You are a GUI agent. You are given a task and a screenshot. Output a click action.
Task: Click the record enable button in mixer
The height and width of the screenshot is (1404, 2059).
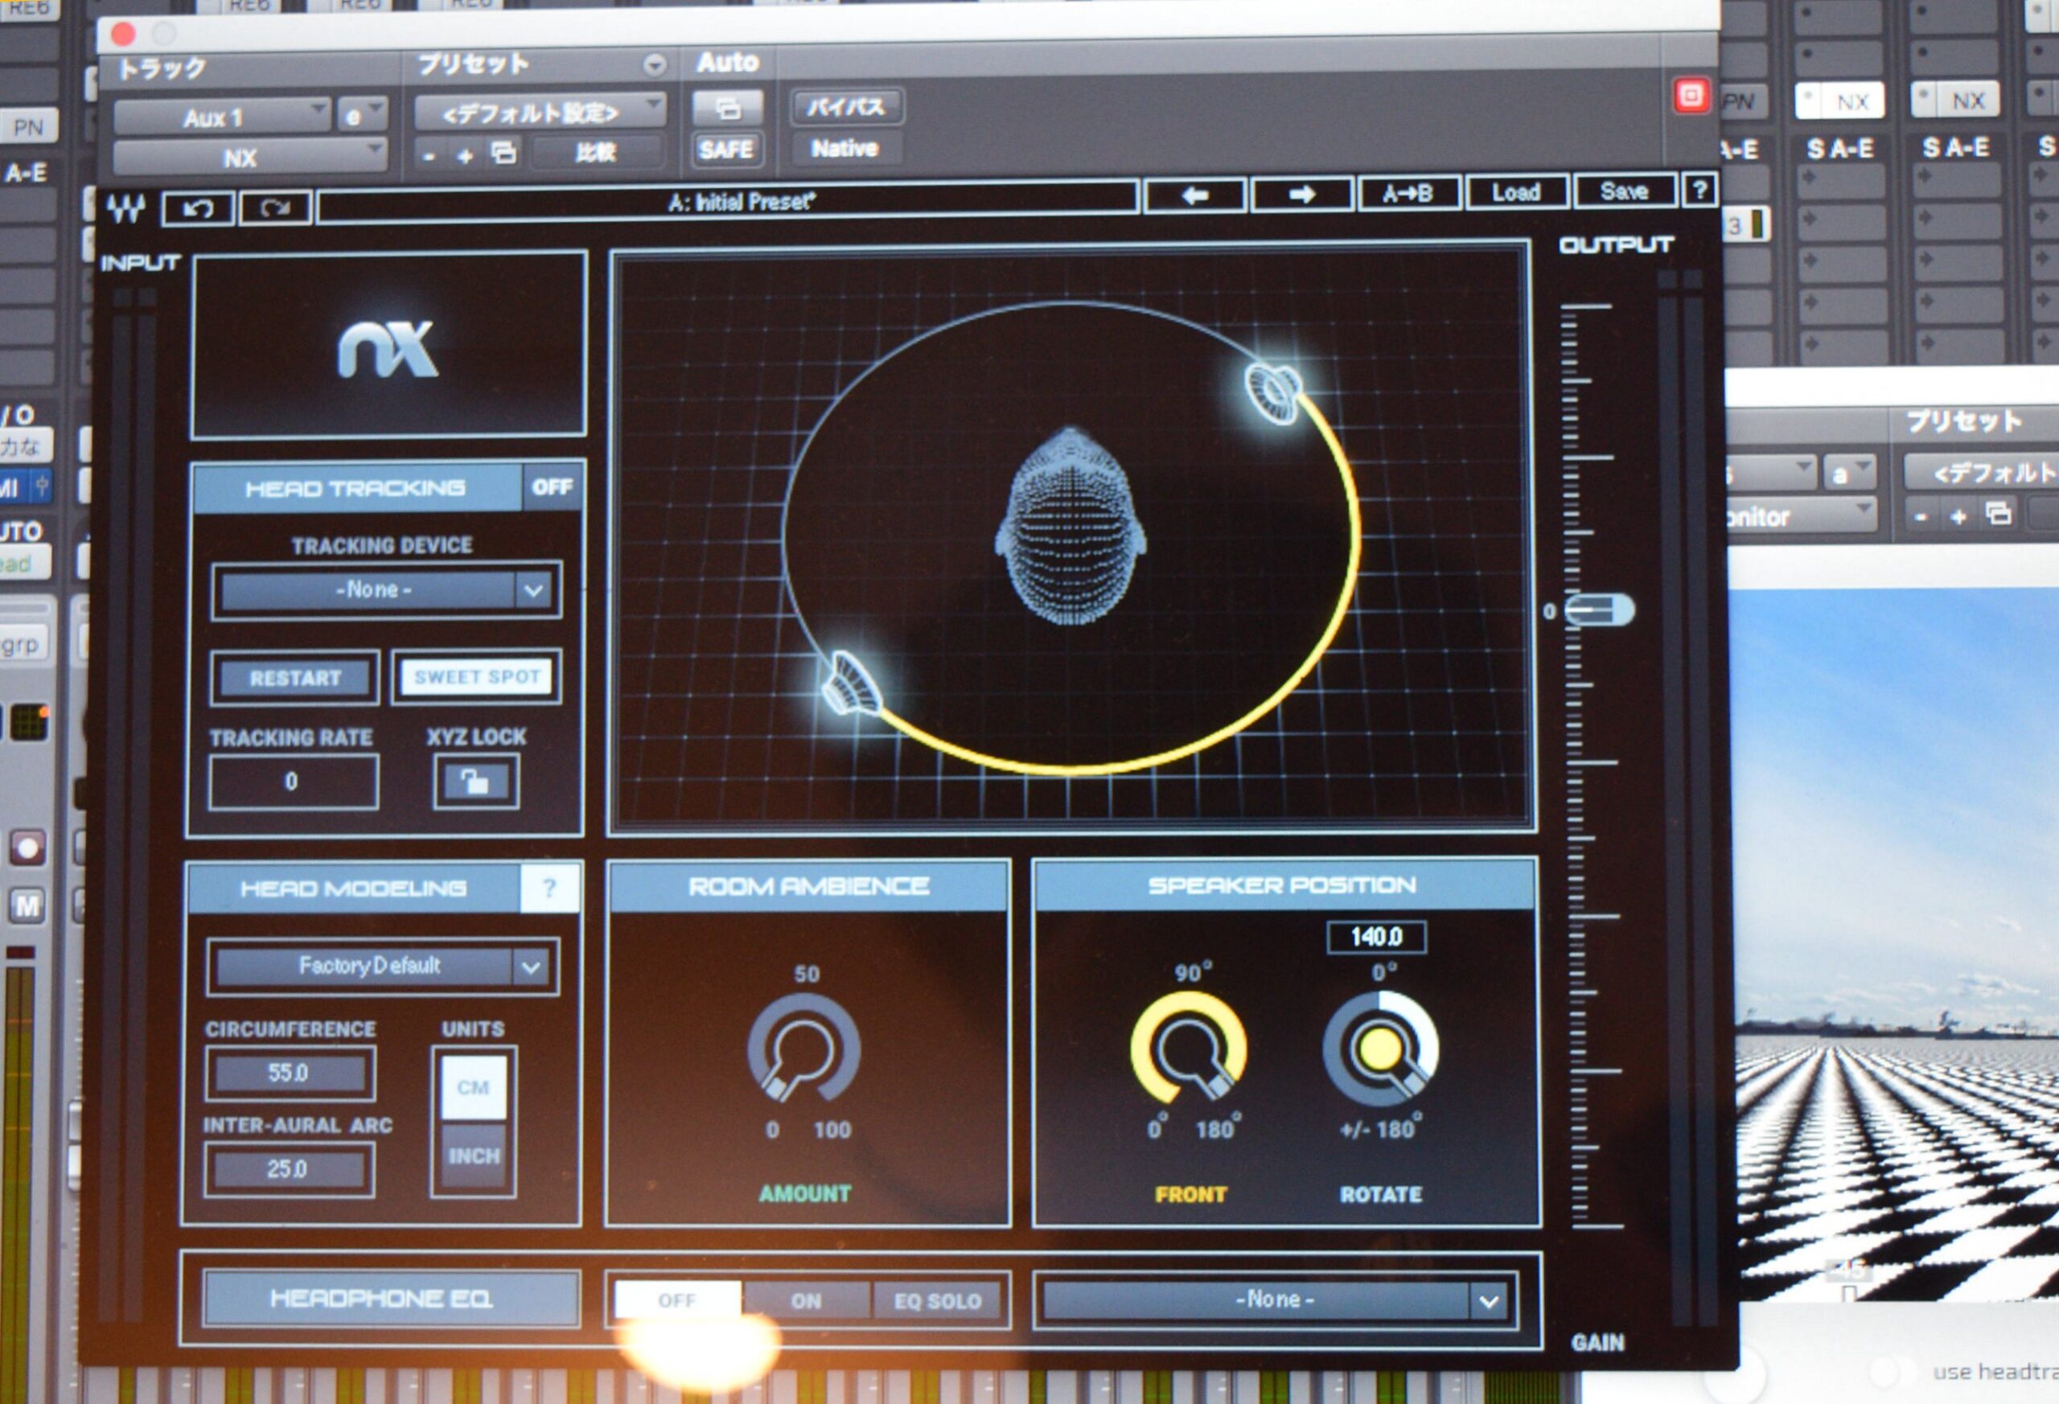tap(27, 848)
